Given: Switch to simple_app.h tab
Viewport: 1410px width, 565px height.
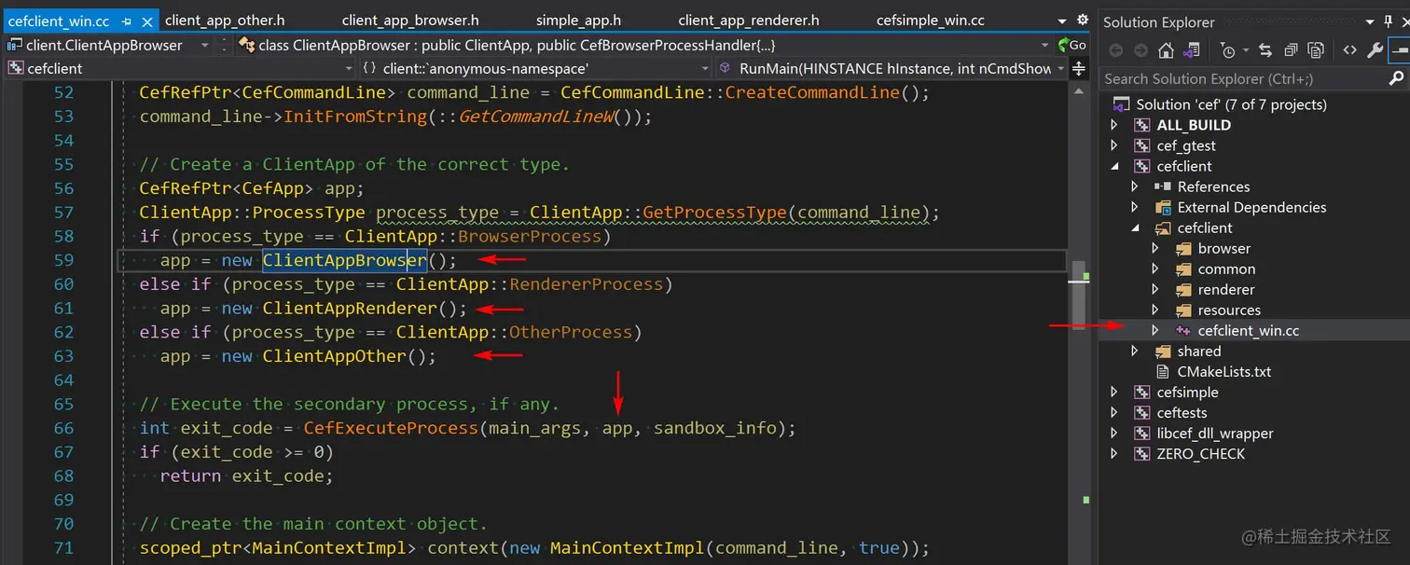Looking at the screenshot, I should [578, 21].
